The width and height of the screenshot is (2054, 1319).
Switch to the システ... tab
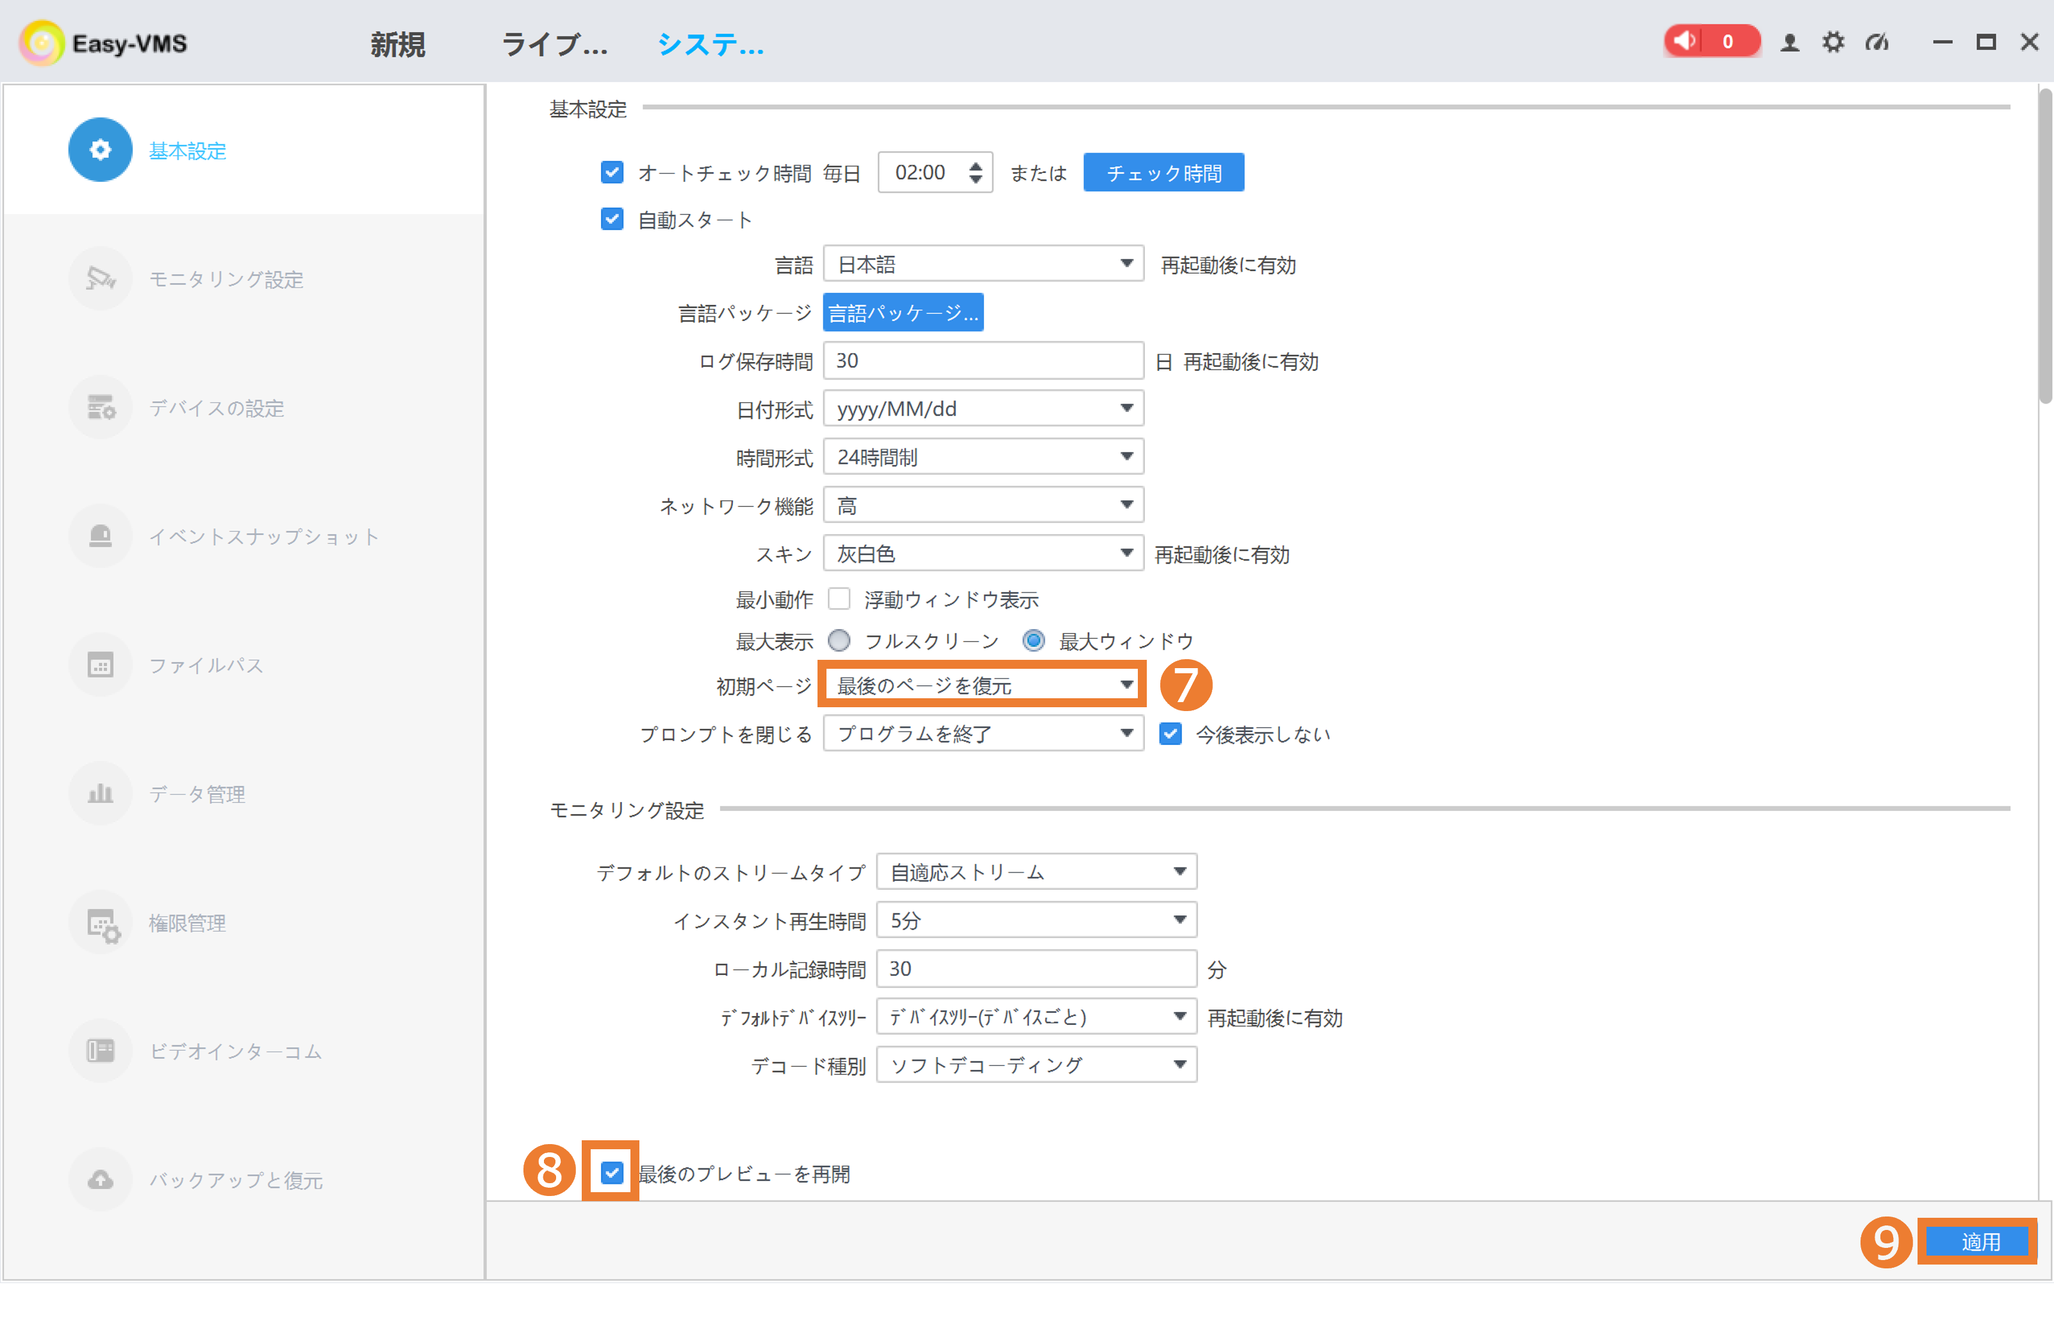[x=711, y=44]
